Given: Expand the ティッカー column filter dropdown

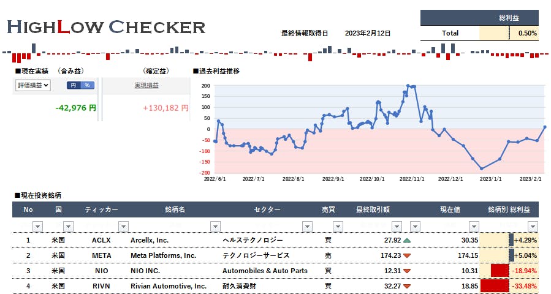Looking at the screenshot, I should [x=123, y=226].
